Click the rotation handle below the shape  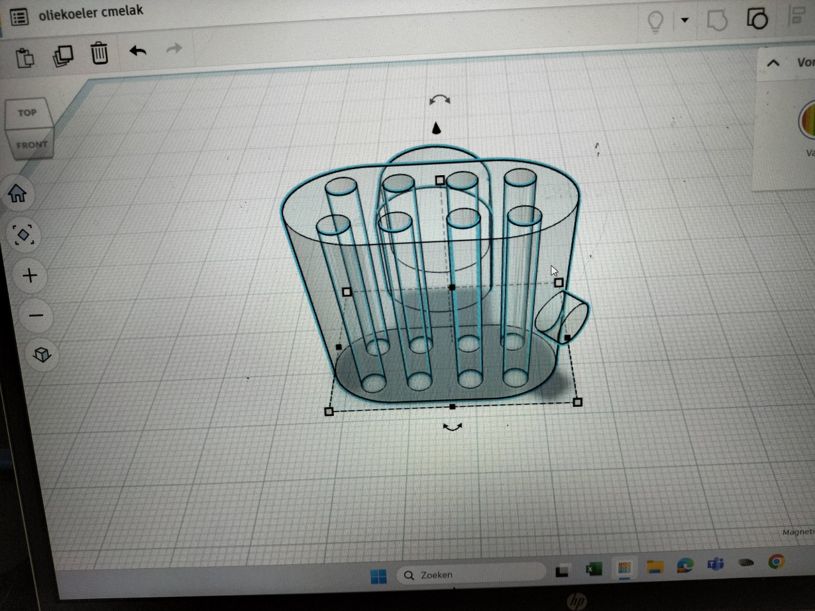click(x=452, y=427)
